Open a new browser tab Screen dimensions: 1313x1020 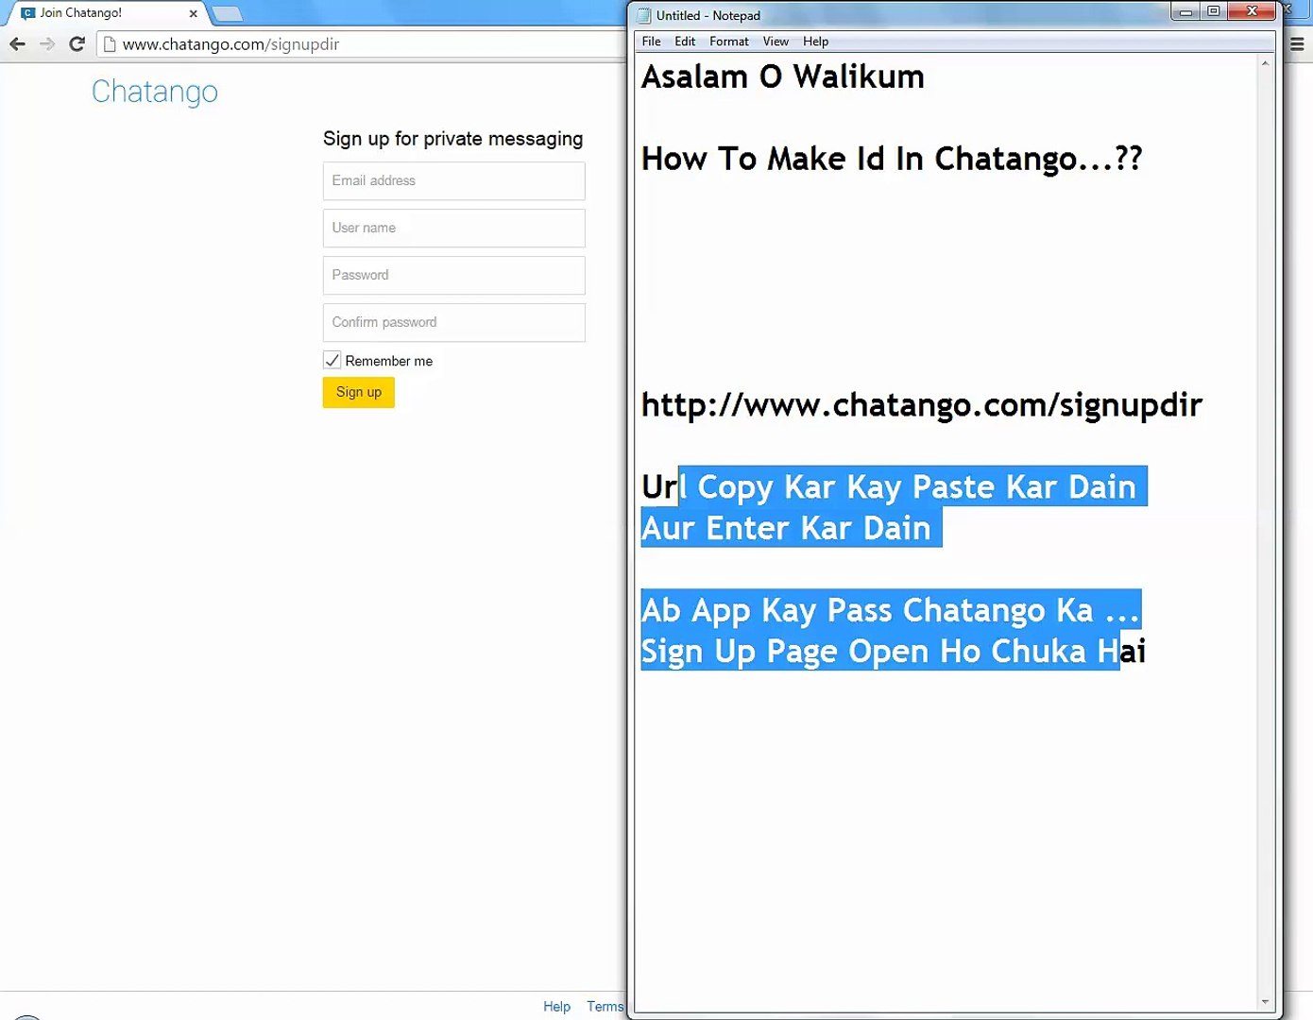pyautogui.click(x=227, y=13)
